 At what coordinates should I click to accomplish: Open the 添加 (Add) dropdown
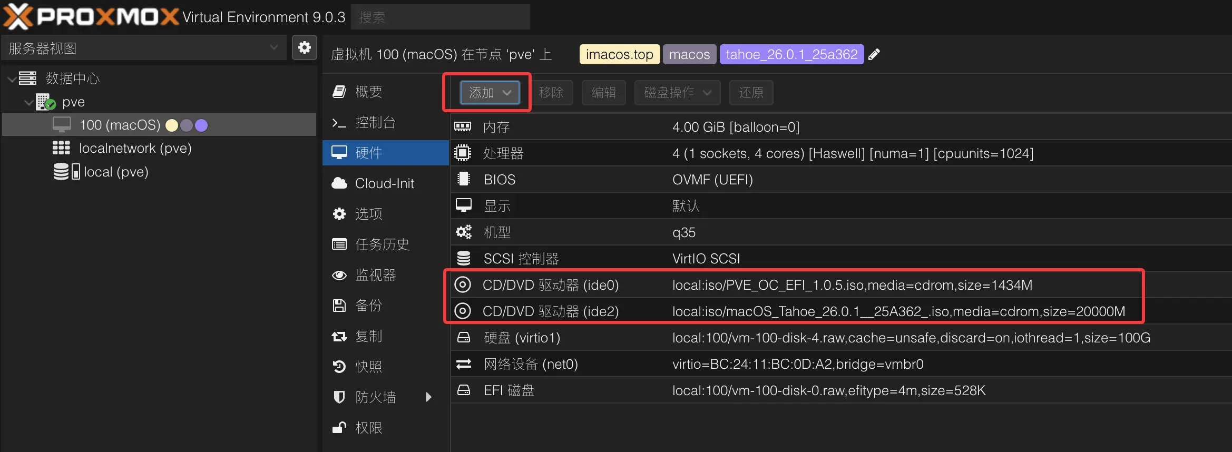click(x=490, y=93)
